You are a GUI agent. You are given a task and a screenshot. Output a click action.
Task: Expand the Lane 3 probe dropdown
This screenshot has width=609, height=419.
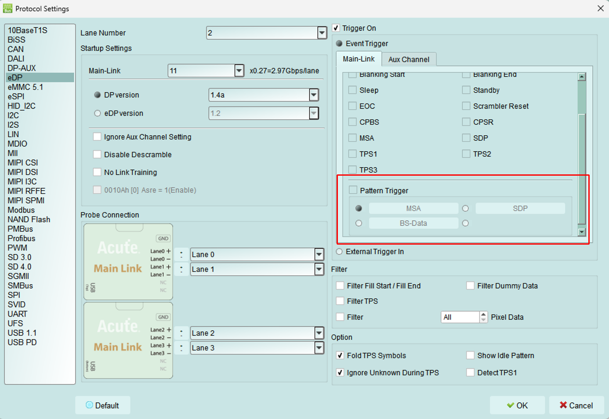coord(319,348)
